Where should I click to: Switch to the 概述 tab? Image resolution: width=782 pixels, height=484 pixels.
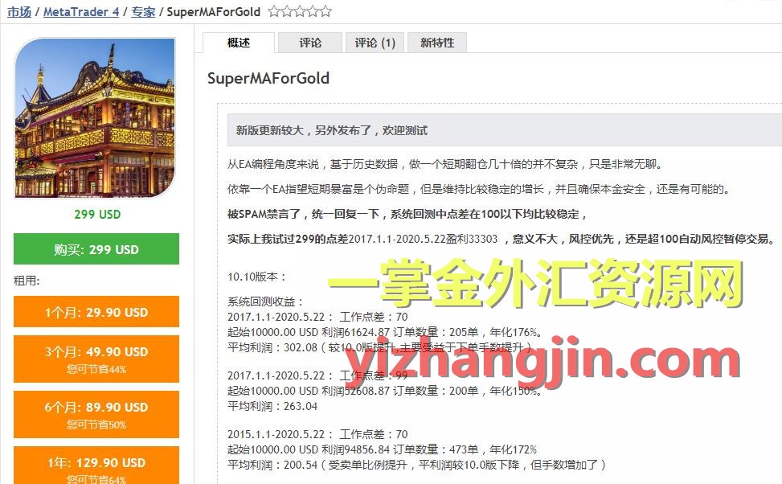tap(239, 43)
